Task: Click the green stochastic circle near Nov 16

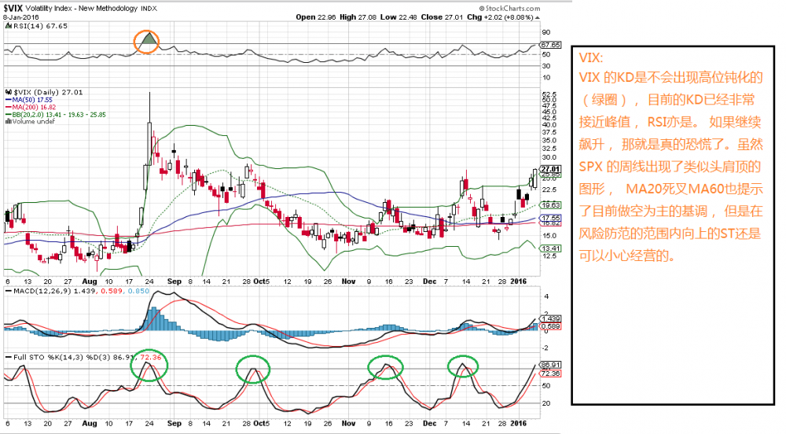Action: pyautogui.click(x=385, y=367)
